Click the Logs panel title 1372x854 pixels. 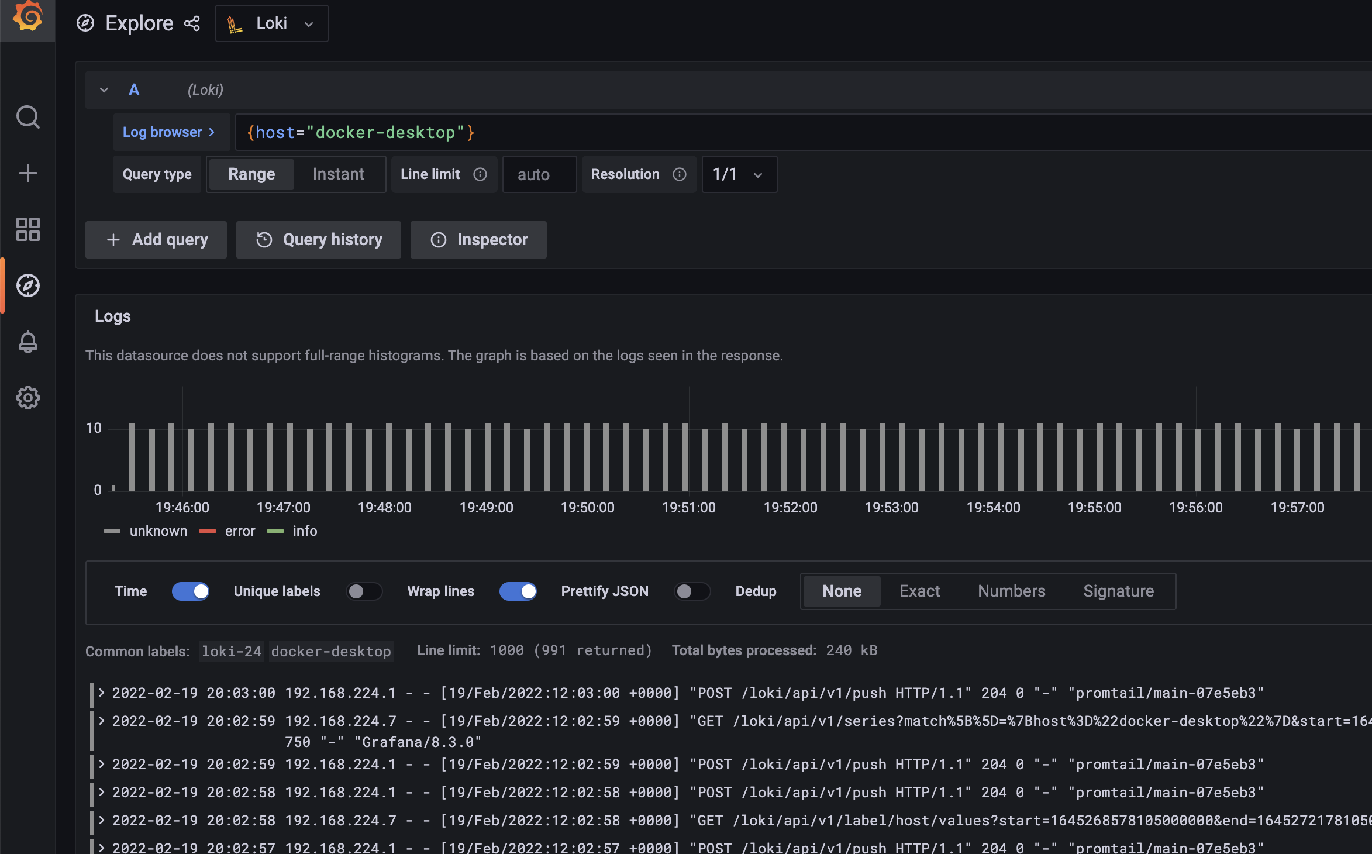(113, 316)
